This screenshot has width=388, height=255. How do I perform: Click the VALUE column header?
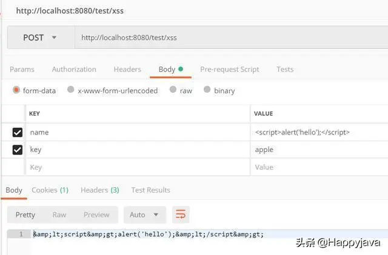click(x=264, y=113)
